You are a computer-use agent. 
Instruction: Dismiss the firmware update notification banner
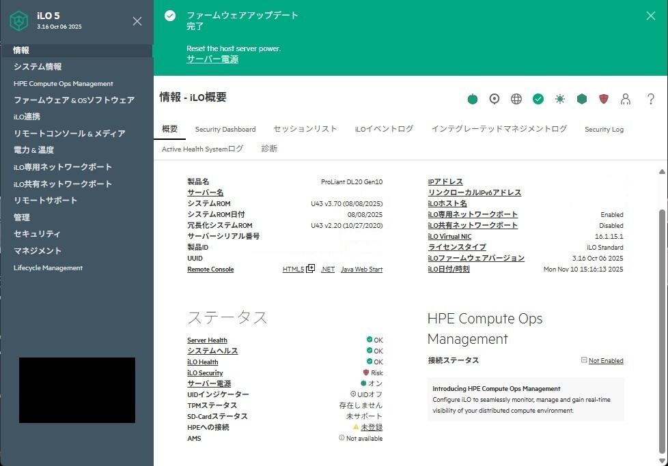[650, 16]
